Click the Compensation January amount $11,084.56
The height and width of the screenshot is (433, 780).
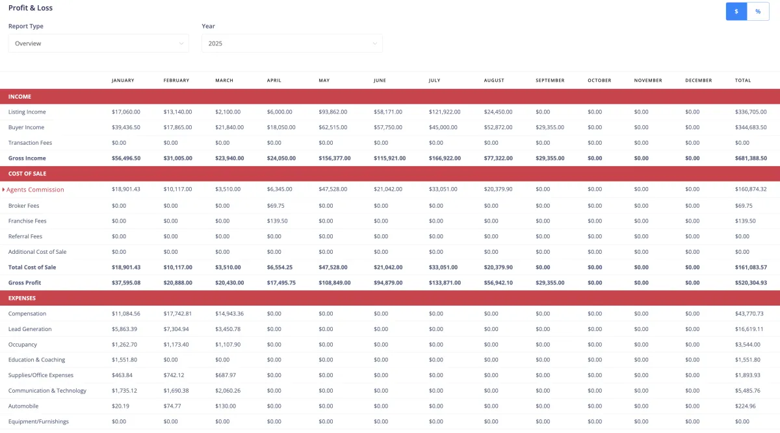coord(126,314)
